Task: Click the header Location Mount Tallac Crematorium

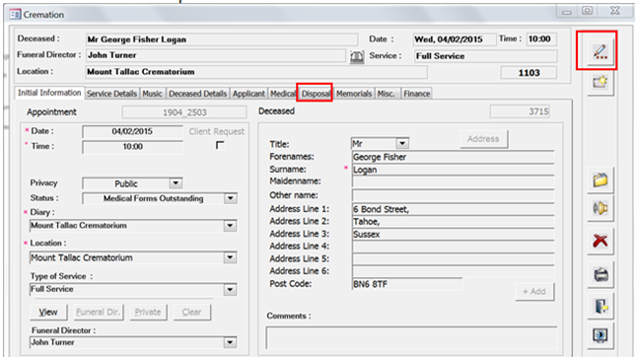Action: tap(256, 72)
